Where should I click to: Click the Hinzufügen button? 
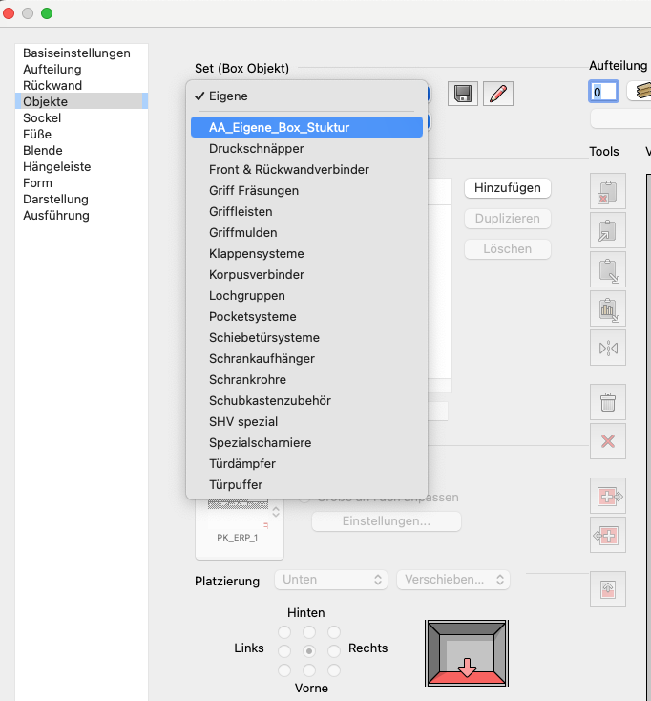coord(507,188)
